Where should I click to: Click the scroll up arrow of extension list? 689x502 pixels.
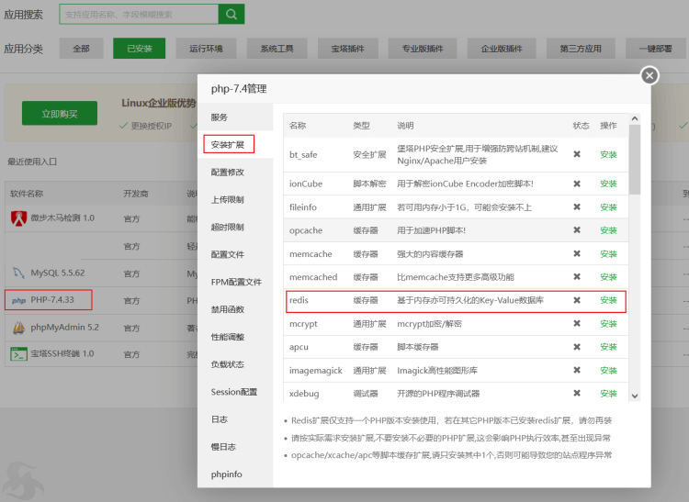point(635,118)
